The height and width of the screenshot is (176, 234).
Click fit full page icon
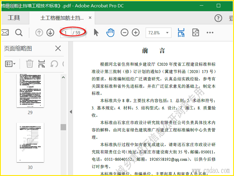[195, 33]
